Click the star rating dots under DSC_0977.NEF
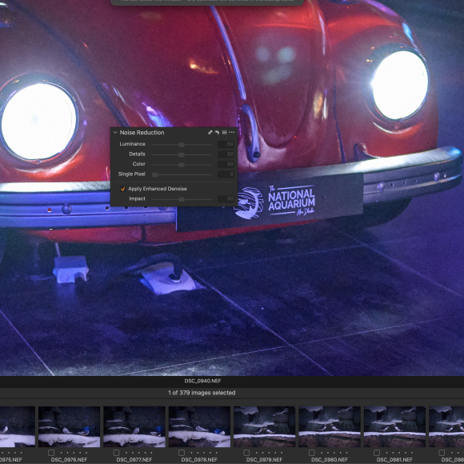 (138, 453)
